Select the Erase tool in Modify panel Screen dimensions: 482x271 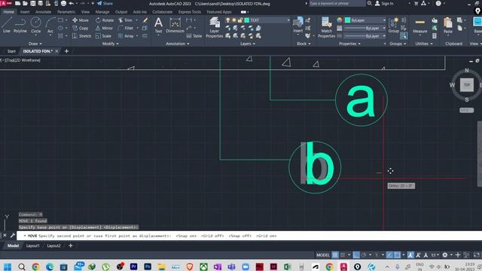(145, 20)
